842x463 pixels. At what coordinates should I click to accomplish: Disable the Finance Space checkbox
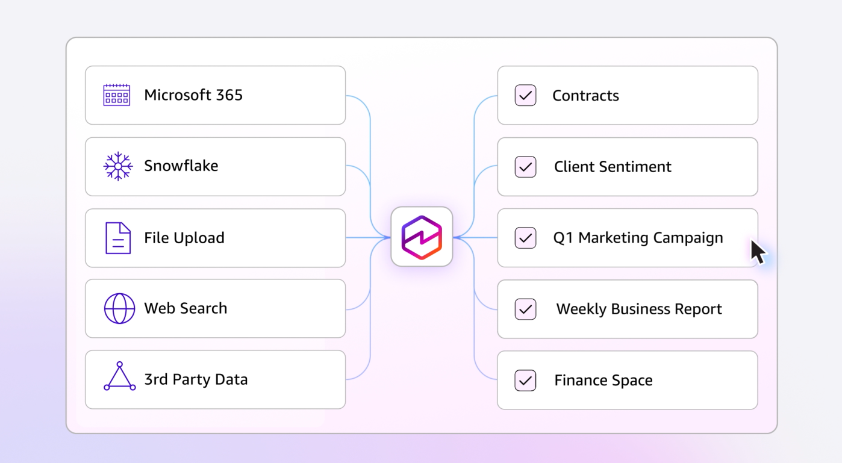pyautogui.click(x=525, y=381)
